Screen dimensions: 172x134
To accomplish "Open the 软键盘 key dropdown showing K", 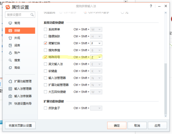I will tap(96, 71).
